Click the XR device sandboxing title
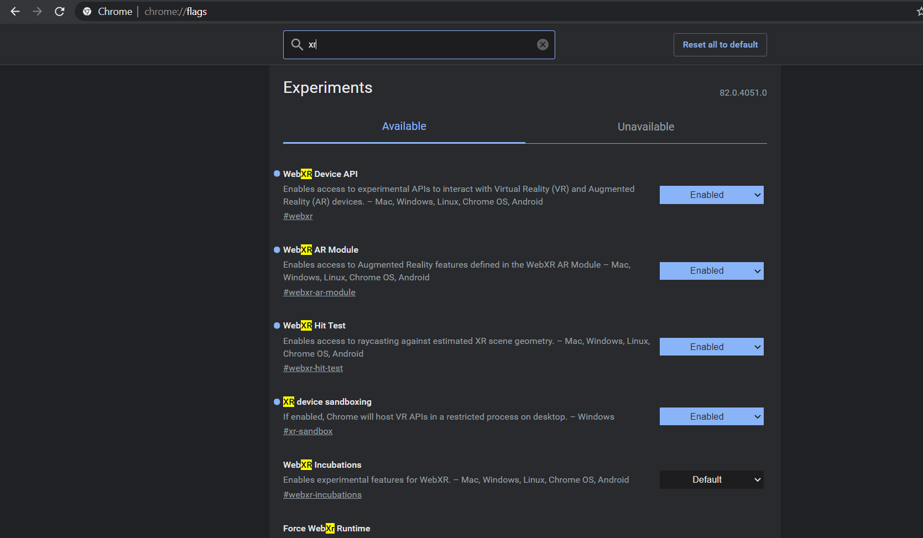The width and height of the screenshot is (923, 538). [327, 402]
